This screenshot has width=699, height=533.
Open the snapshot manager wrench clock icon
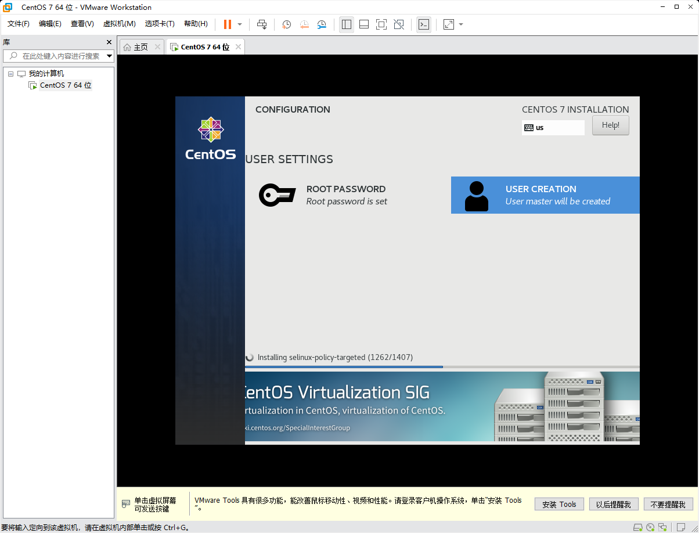point(322,24)
